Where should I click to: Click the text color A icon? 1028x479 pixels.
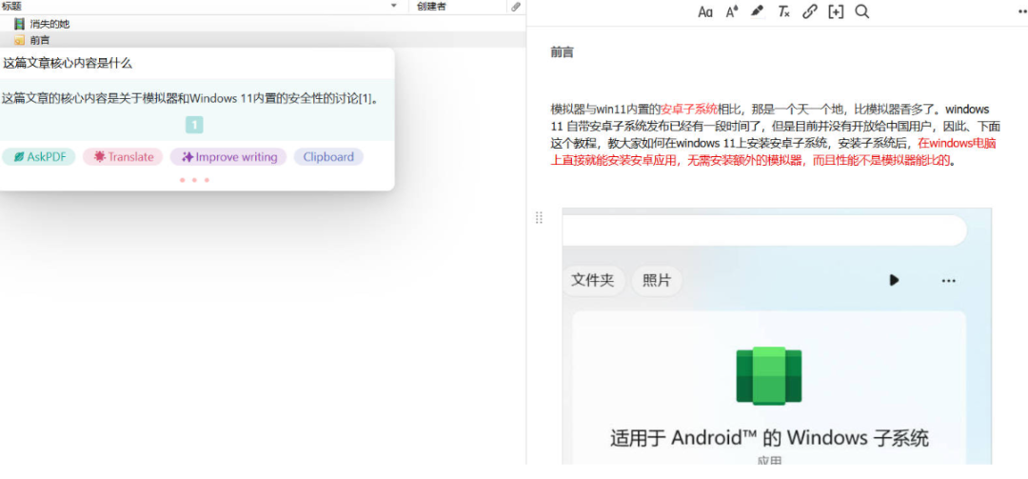click(732, 11)
